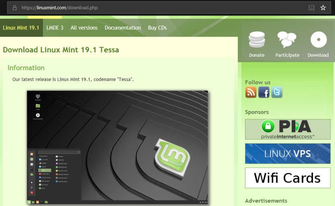
Task: Open the Documentation tab
Action: (123, 28)
